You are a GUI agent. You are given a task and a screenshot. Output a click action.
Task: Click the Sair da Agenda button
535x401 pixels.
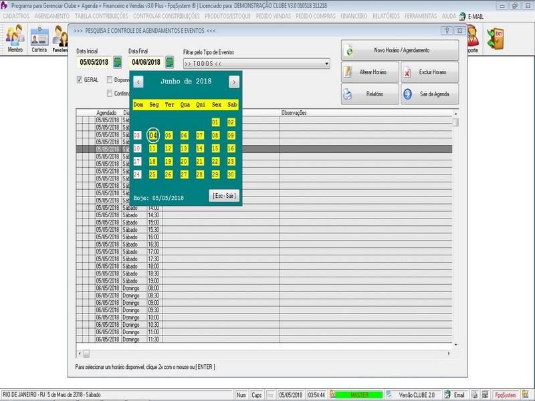pyautogui.click(x=429, y=94)
